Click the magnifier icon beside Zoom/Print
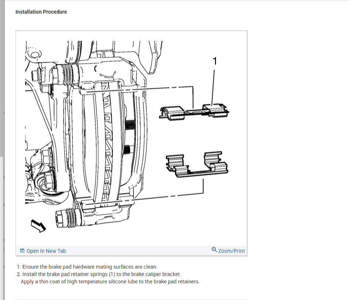This screenshot has width=348, height=300. [x=214, y=250]
